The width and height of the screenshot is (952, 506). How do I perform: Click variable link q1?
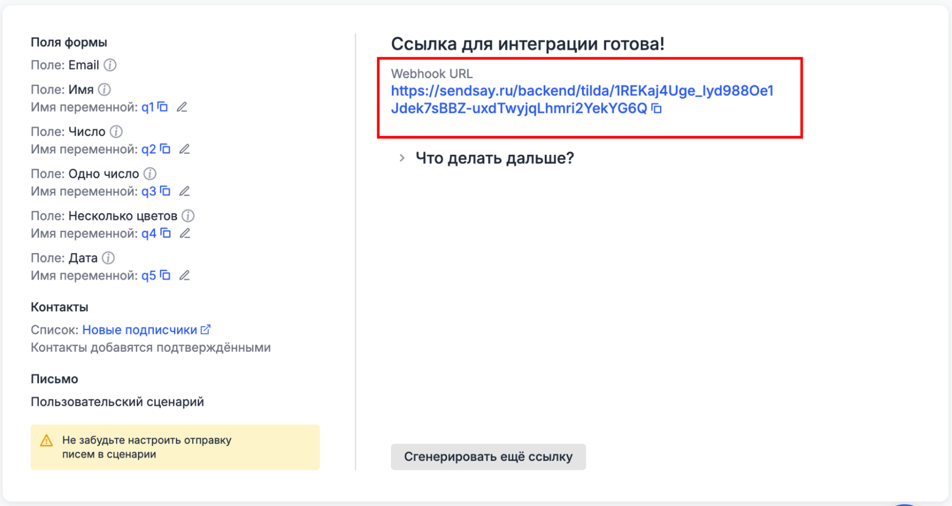pyautogui.click(x=148, y=107)
